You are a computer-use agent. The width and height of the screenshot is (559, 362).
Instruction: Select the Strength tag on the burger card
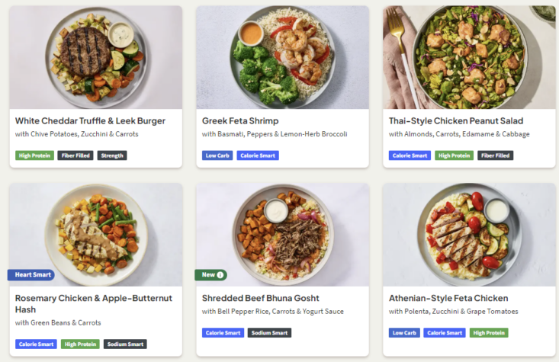(112, 155)
